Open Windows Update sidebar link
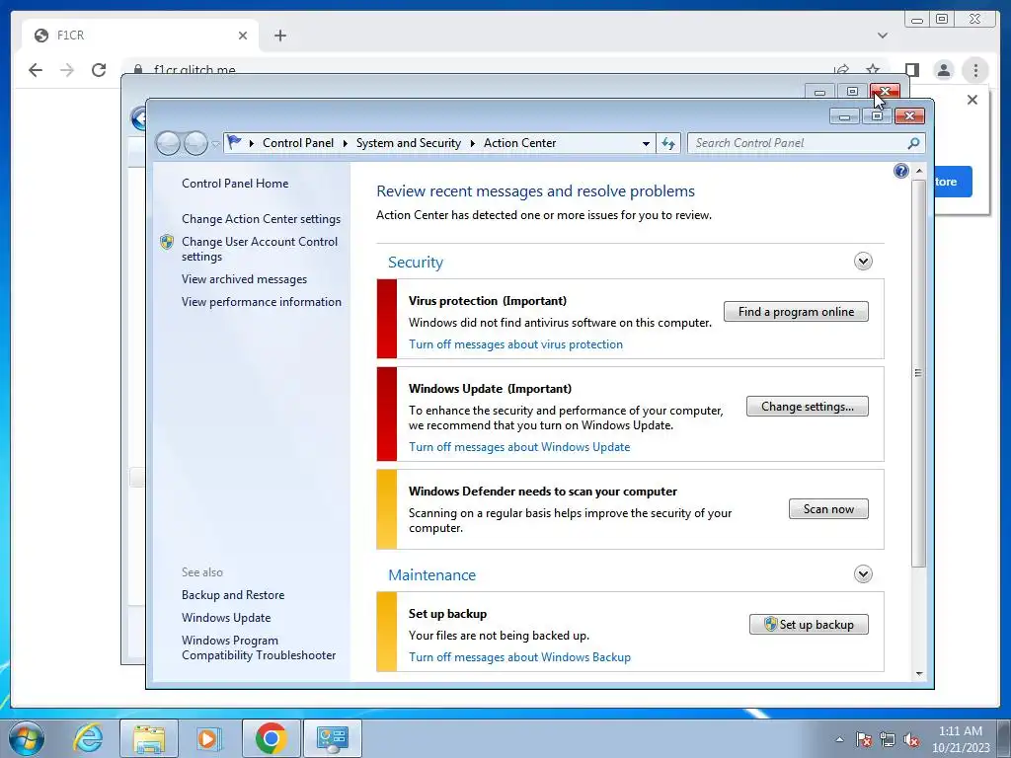Image resolution: width=1011 pixels, height=758 pixels. click(x=226, y=618)
